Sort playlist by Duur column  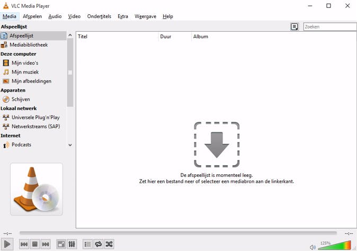coord(175,37)
